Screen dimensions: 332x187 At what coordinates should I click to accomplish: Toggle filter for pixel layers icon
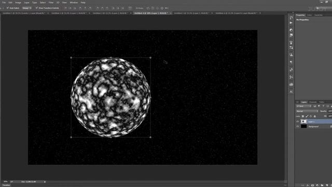coord(315,106)
